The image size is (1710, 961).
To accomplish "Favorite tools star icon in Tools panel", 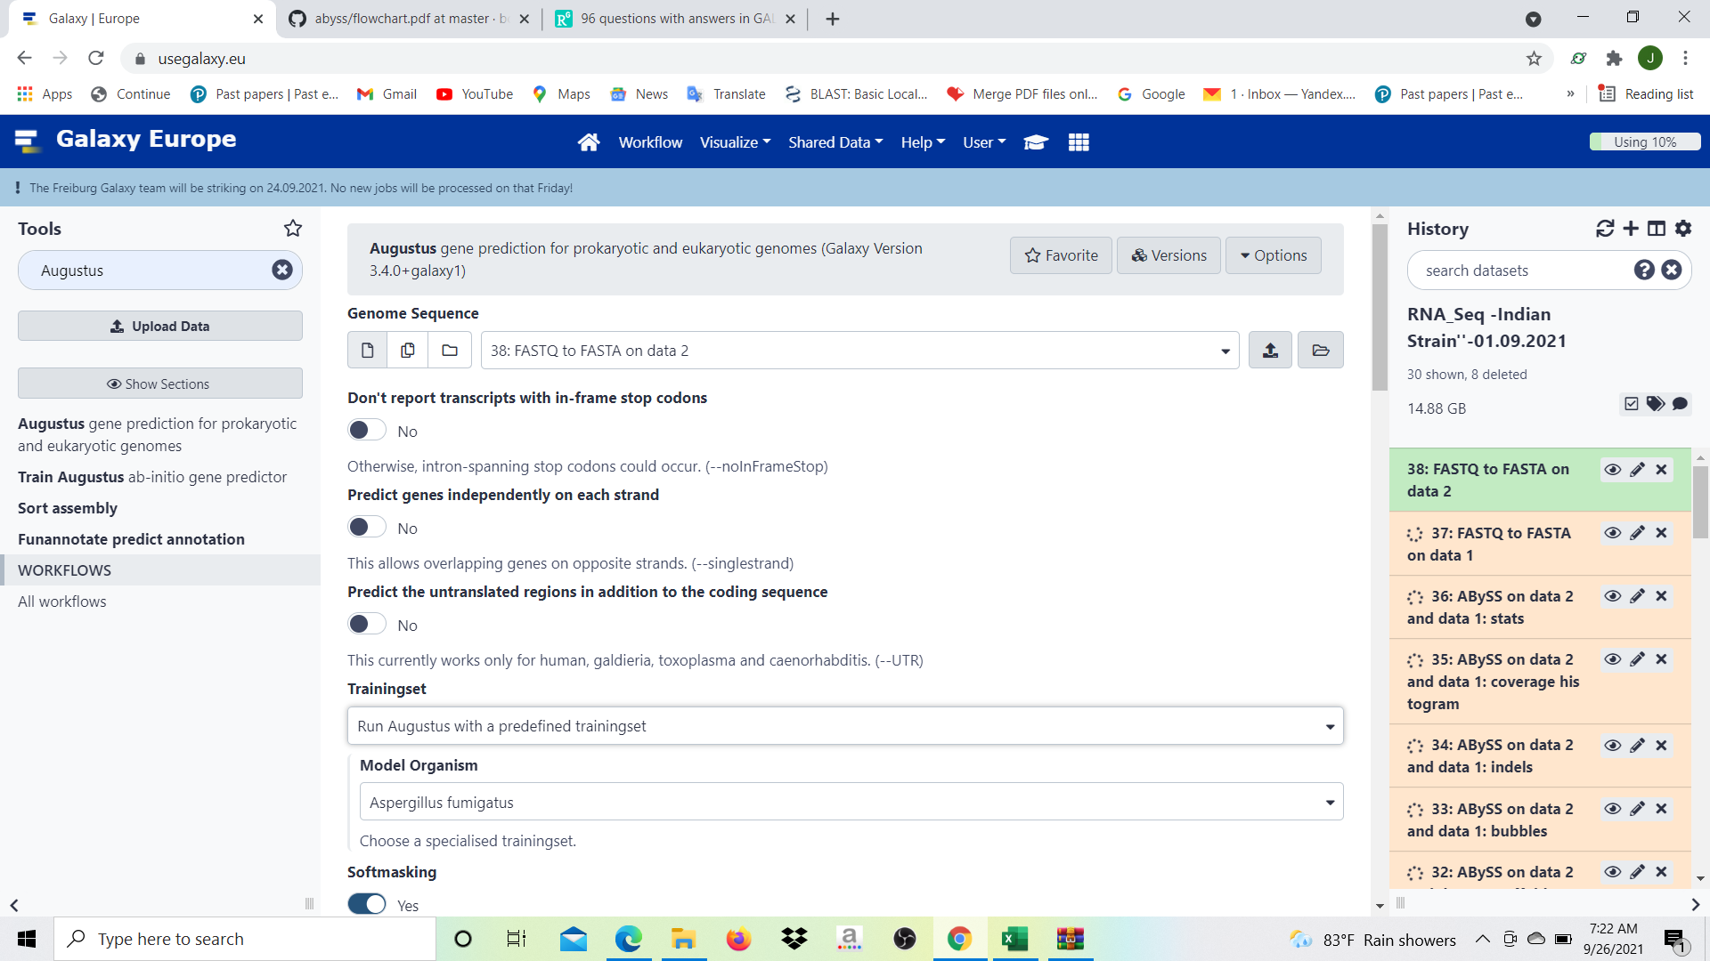I will pos(293,229).
